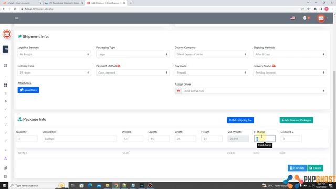Viewport: 336px width, 189px height.
Task: Open Chrome from the taskbar
Action: tap(116, 185)
